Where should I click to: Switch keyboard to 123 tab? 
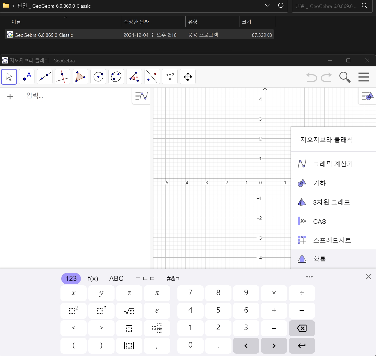71,279
